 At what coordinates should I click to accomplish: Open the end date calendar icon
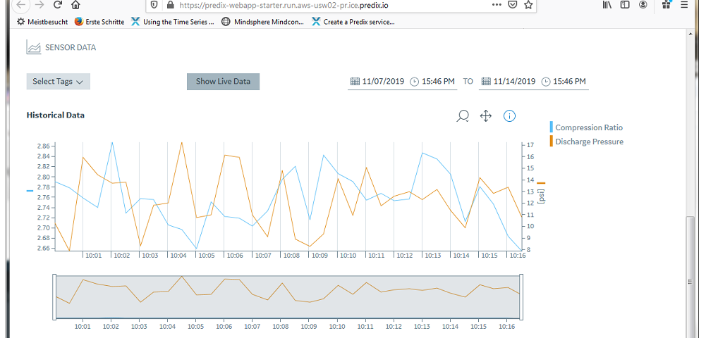pos(486,82)
